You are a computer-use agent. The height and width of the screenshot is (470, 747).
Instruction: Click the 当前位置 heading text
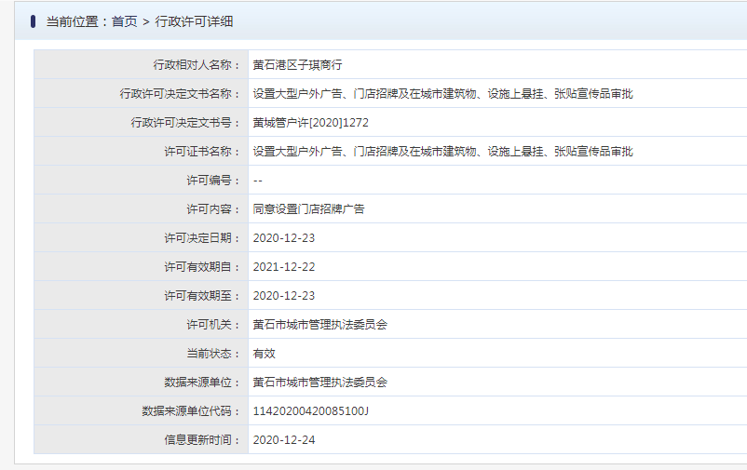(x=72, y=22)
